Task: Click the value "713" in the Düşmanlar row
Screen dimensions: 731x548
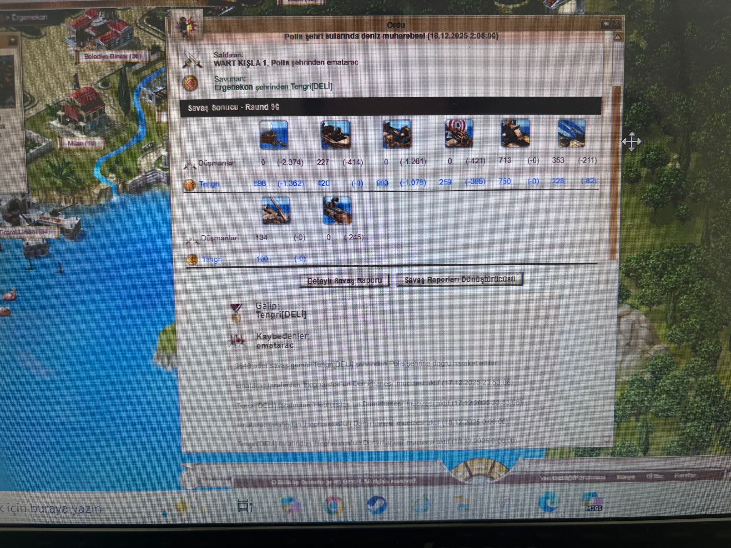Action: (505, 161)
